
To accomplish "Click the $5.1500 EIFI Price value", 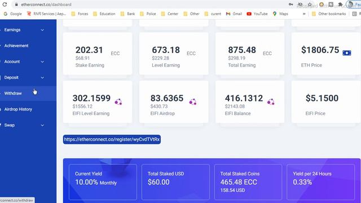I will pos(322,98).
